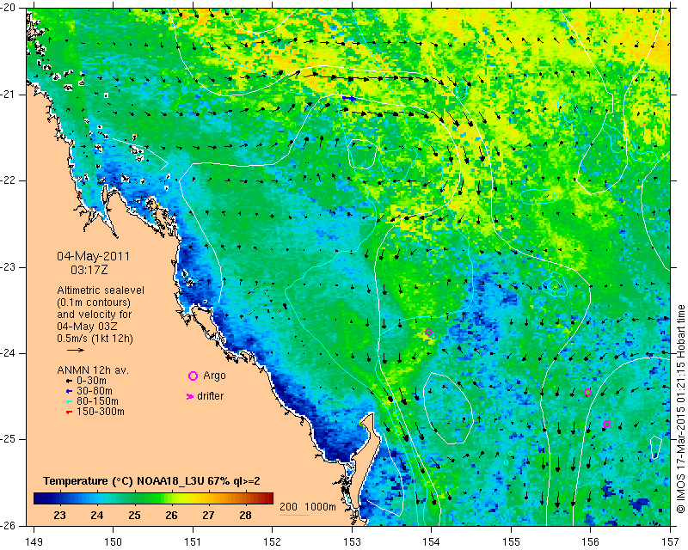
Task: Click the cyan 200m isobath legend line
Action: [x=294, y=515]
